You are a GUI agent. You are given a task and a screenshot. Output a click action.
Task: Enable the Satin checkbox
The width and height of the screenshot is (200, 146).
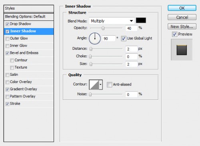tap(7, 75)
